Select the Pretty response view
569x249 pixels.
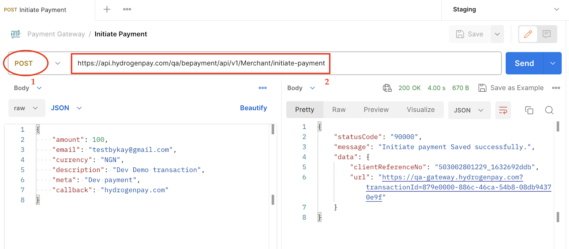(x=305, y=110)
